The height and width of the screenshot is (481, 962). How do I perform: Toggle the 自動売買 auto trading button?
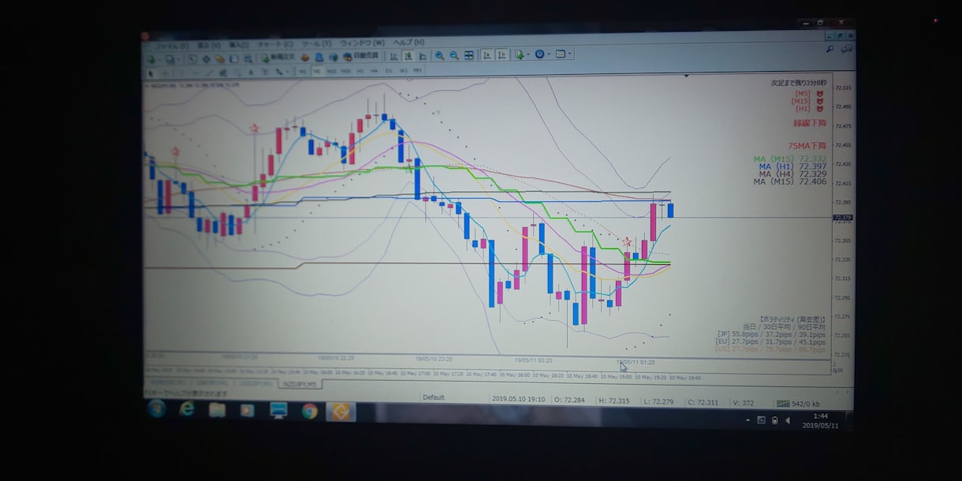(x=361, y=57)
